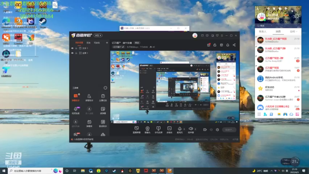Add a 手机投屏 phone casting source
Screen dimensions: 309x174
click(x=158, y=130)
